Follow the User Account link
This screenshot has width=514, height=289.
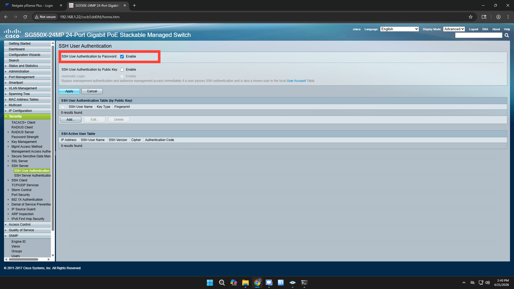click(x=296, y=81)
